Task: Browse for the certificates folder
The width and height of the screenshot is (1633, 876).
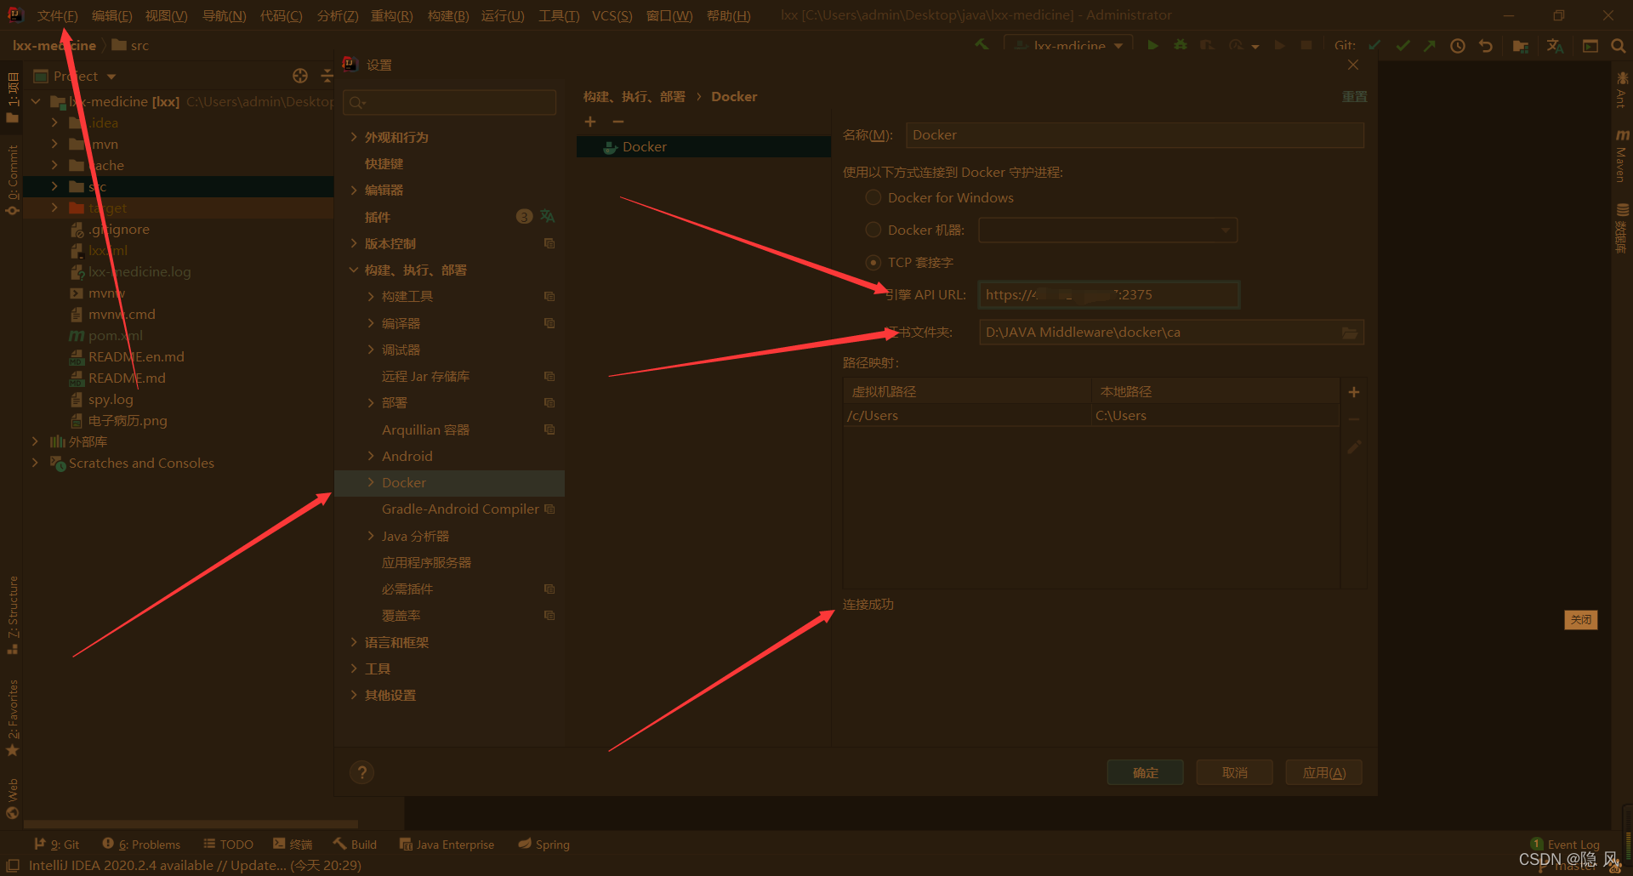Action: pyautogui.click(x=1350, y=333)
